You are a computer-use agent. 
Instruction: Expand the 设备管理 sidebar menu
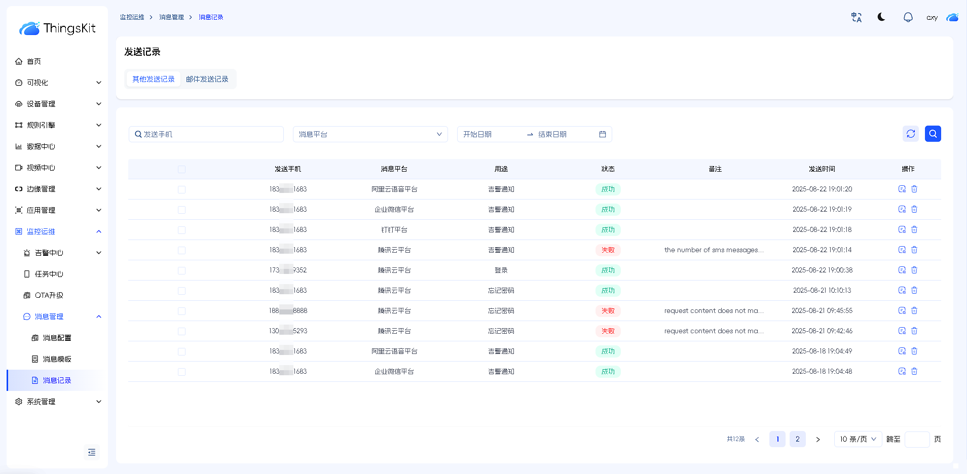tap(58, 104)
